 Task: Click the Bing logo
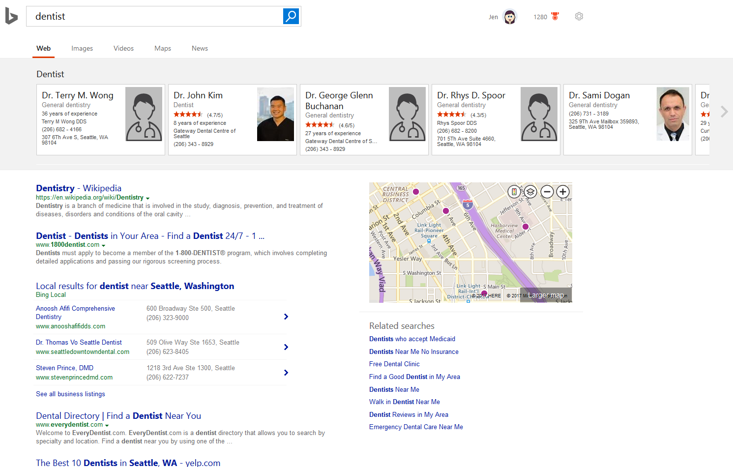11,16
